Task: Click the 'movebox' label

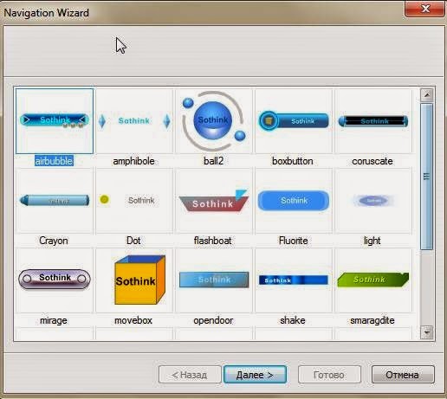Action: click(133, 320)
